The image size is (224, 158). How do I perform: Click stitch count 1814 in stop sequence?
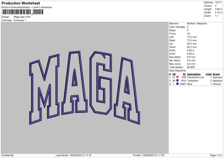(183, 81)
